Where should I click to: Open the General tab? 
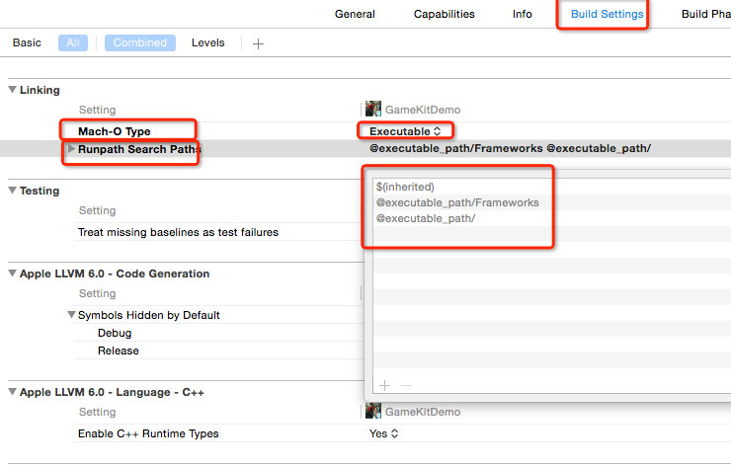click(x=355, y=14)
